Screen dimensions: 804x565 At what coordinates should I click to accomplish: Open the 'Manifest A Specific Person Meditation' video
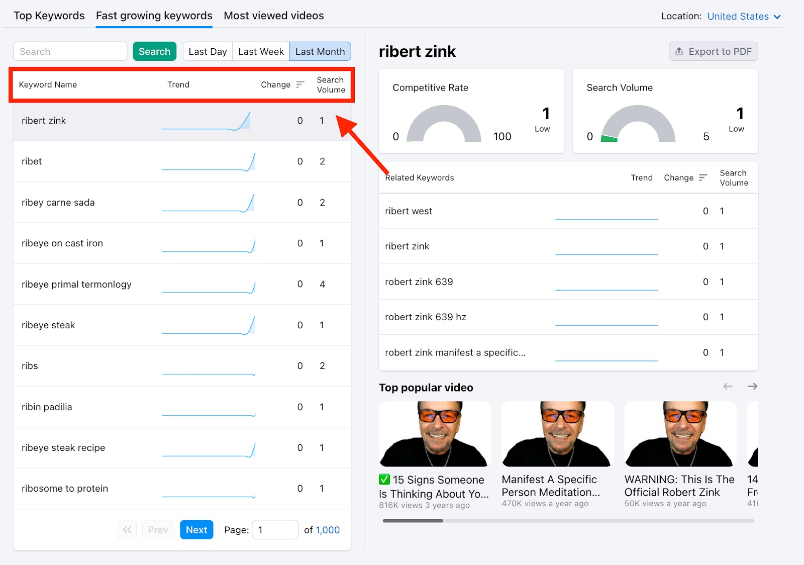(557, 434)
